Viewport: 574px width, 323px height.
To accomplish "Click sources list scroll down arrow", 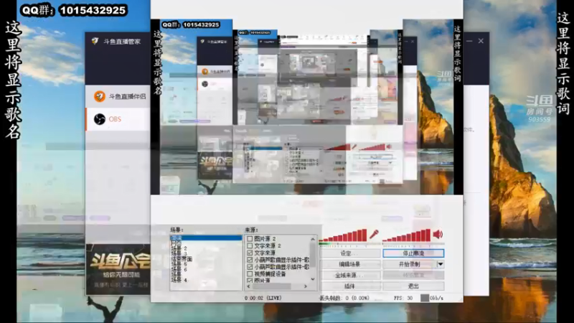I will (313, 279).
